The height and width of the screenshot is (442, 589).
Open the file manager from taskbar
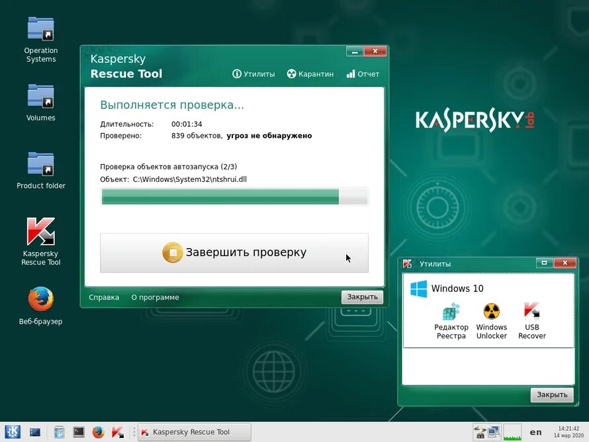point(59,432)
